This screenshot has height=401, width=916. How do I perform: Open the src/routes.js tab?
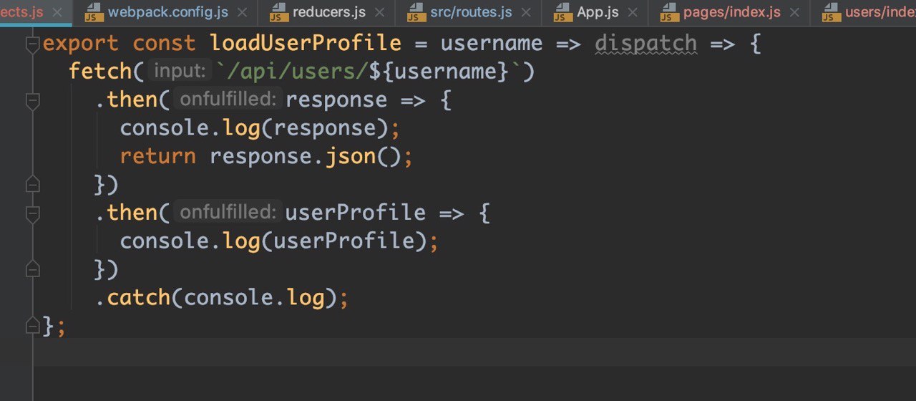click(x=471, y=12)
